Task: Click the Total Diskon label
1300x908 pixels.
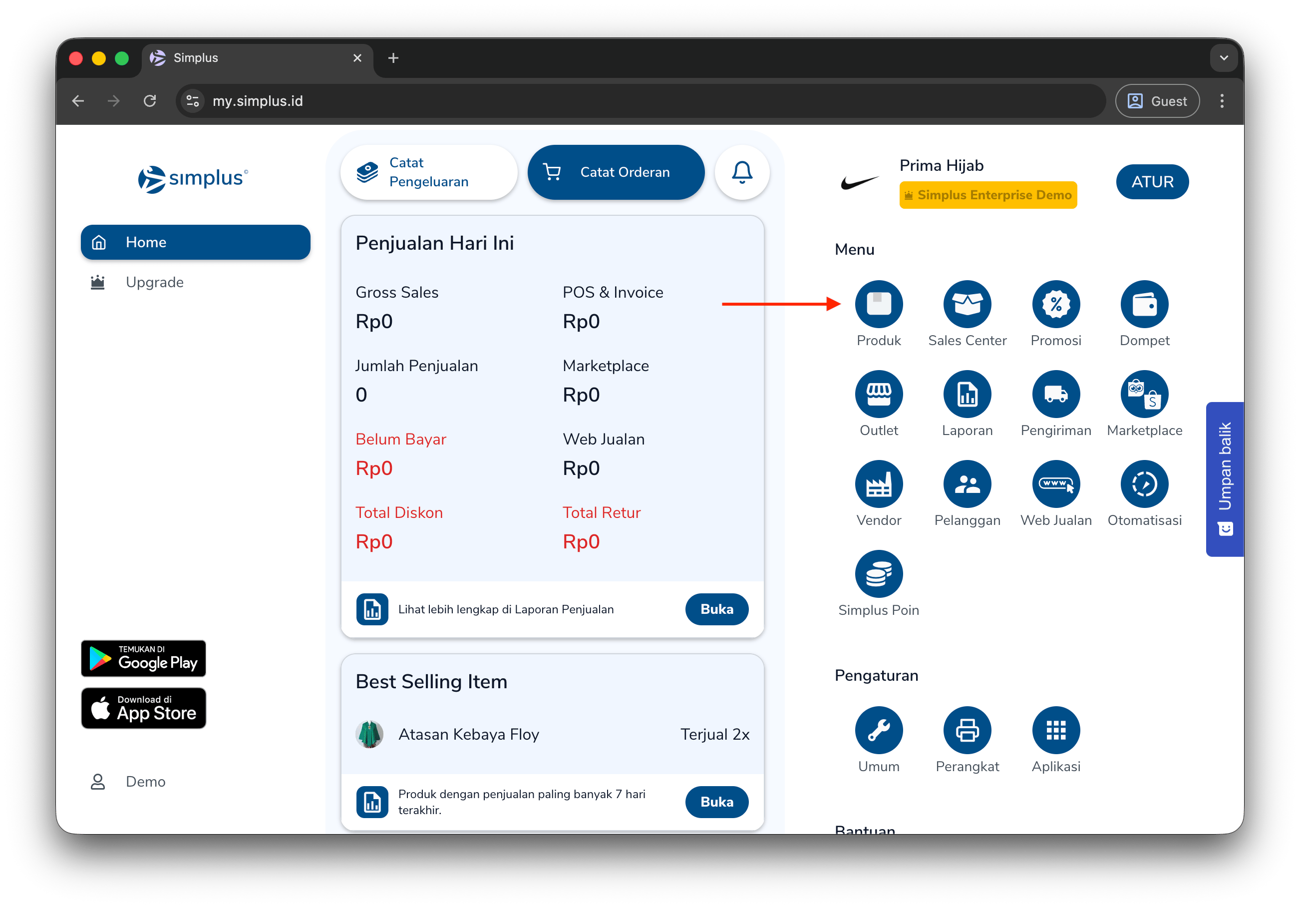Action: (x=399, y=512)
